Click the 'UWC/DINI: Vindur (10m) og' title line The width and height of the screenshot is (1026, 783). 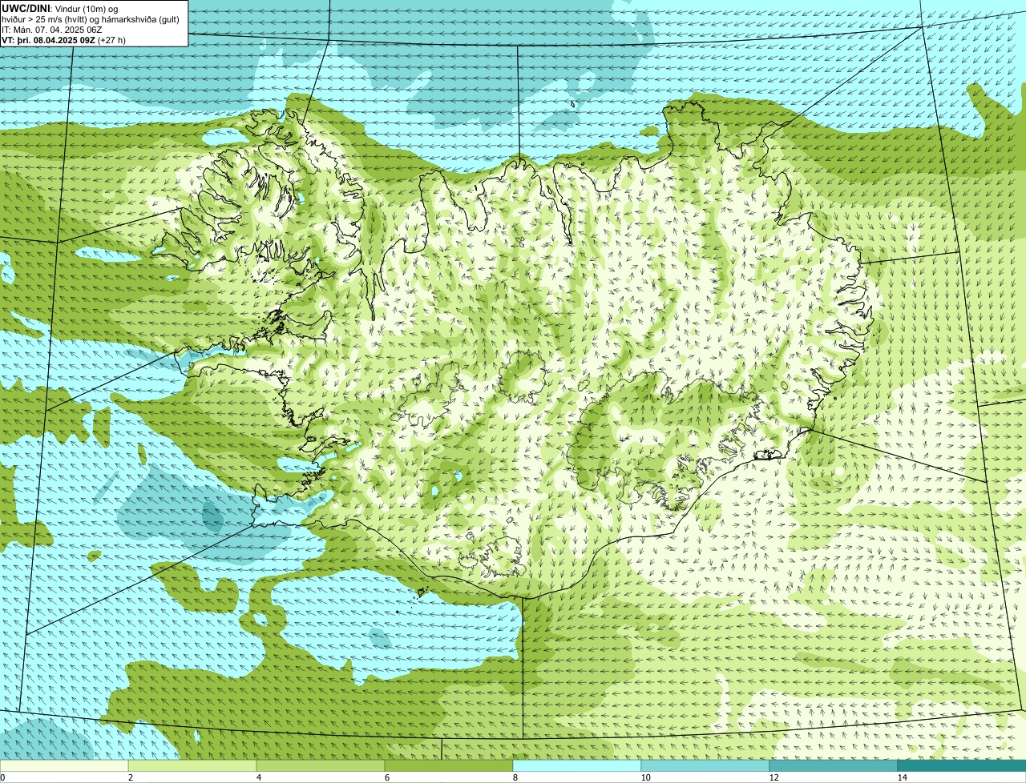pos(60,8)
